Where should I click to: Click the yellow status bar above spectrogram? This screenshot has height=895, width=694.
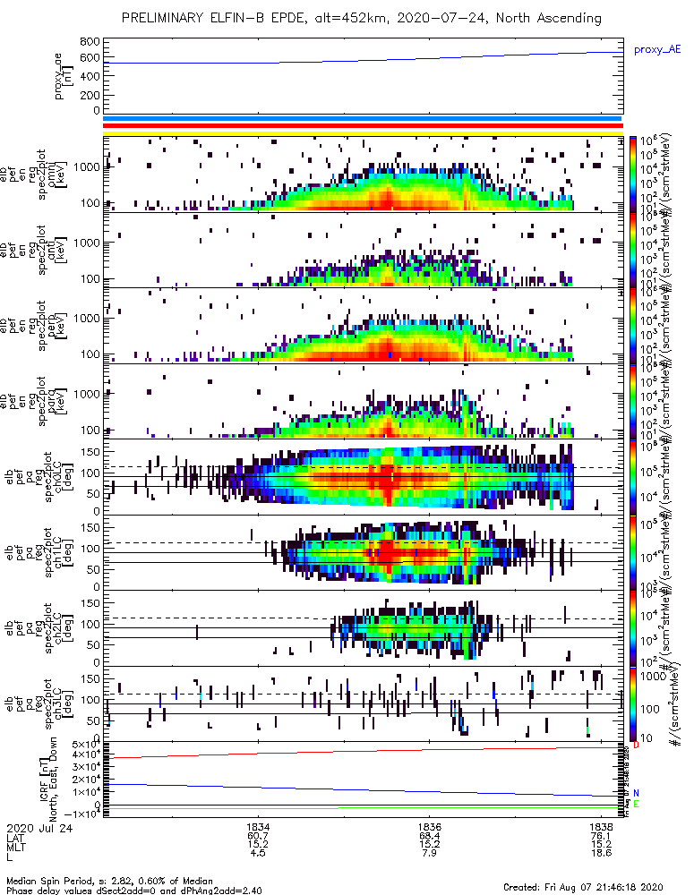point(363,133)
